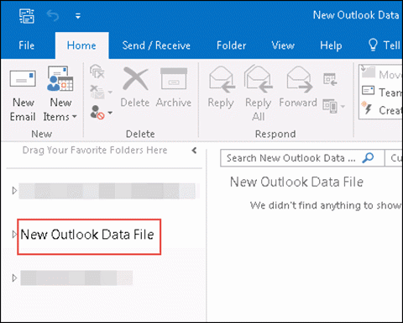Click the Forward envelope icon
The image size is (403, 323).
point(299,79)
